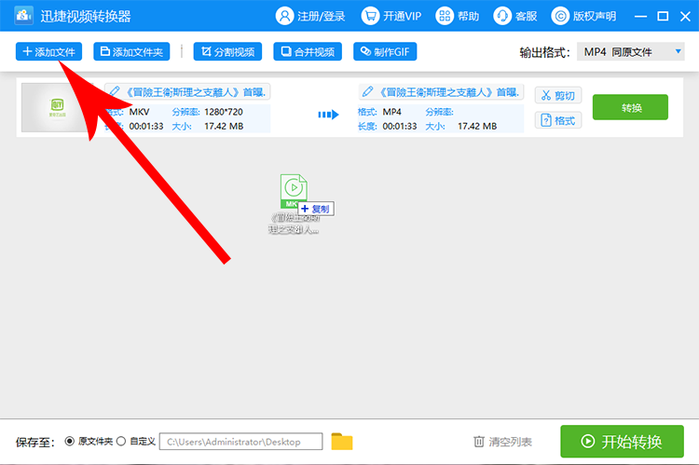Open the 格式 format settings
The image size is (699, 465).
558,120
